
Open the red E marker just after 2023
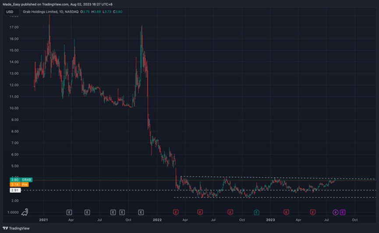click(x=286, y=212)
